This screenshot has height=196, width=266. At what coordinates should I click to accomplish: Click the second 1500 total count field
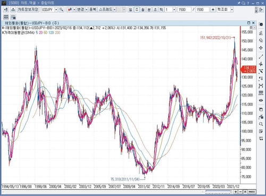(x=202, y=10)
